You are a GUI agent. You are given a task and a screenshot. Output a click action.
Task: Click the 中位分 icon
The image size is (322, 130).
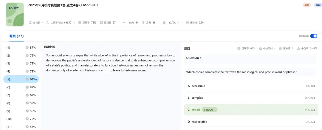coord(124,23)
